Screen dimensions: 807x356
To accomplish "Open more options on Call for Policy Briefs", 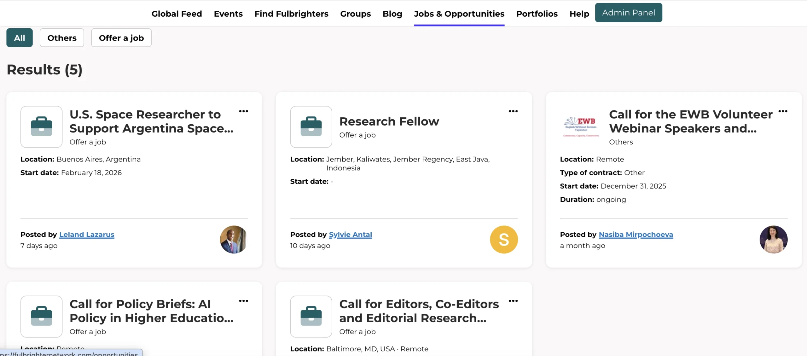I will pyautogui.click(x=243, y=301).
